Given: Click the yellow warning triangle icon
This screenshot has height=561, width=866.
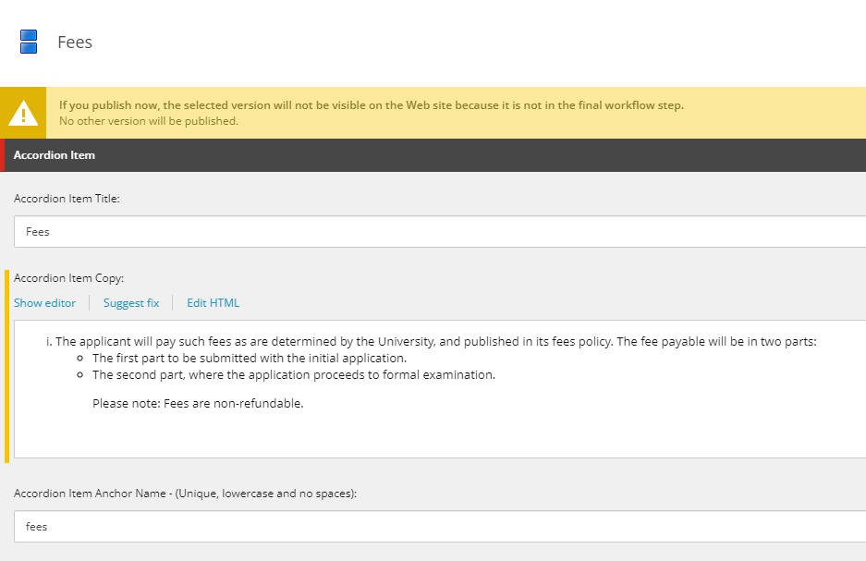Looking at the screenshot, I should pos(23,113).
